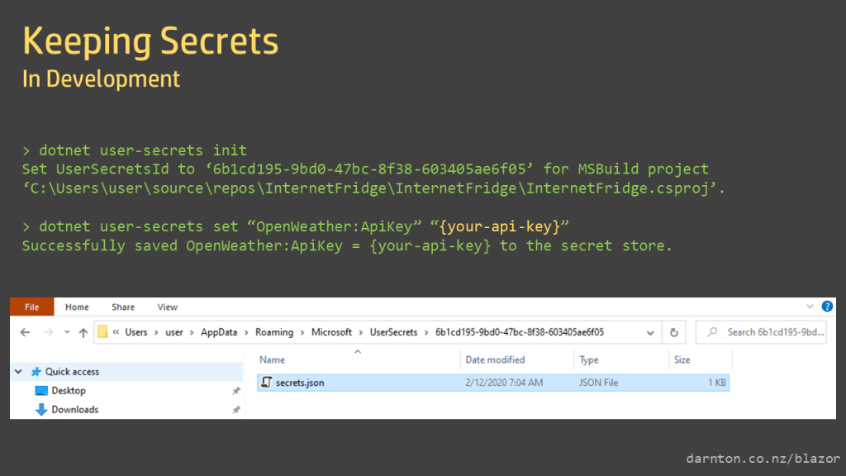Switch to the View ribbon tab
Viewport: 846px width, 476px height.
click(167, 307)
